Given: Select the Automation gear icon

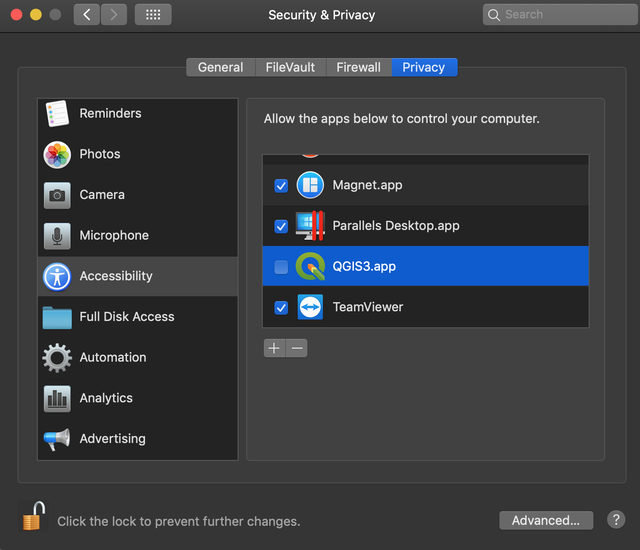Looking at the screenshot, I should (57, 358).
